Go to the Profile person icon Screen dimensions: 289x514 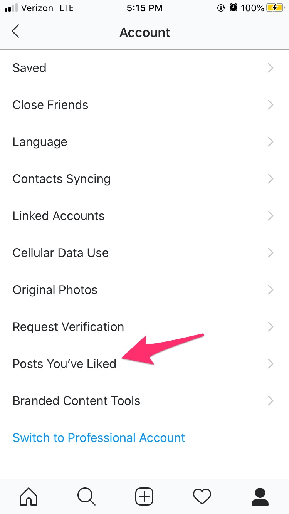tap(260, 496)
